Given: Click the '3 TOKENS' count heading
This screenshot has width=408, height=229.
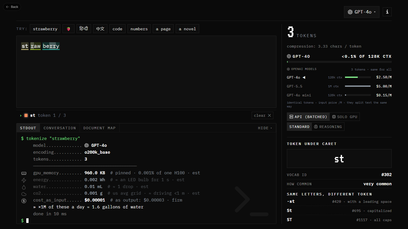Looking at the screenshot, I should pyautogui.click(x=302, y=32).
